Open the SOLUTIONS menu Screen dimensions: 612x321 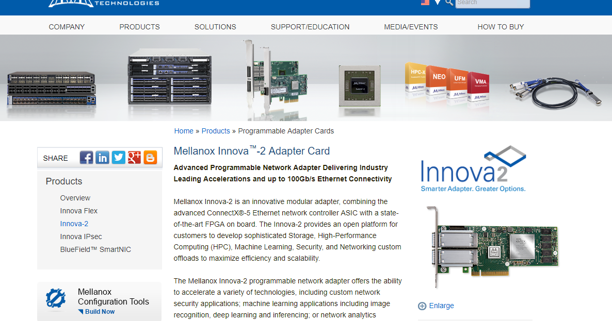coord(216,27)
